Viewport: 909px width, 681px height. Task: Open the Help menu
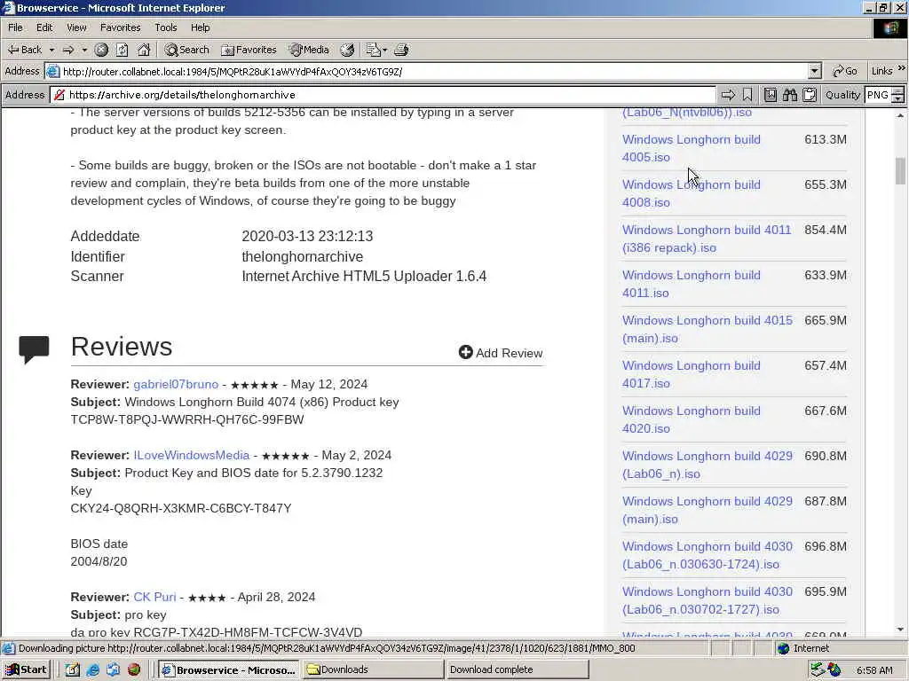point(200,27)
